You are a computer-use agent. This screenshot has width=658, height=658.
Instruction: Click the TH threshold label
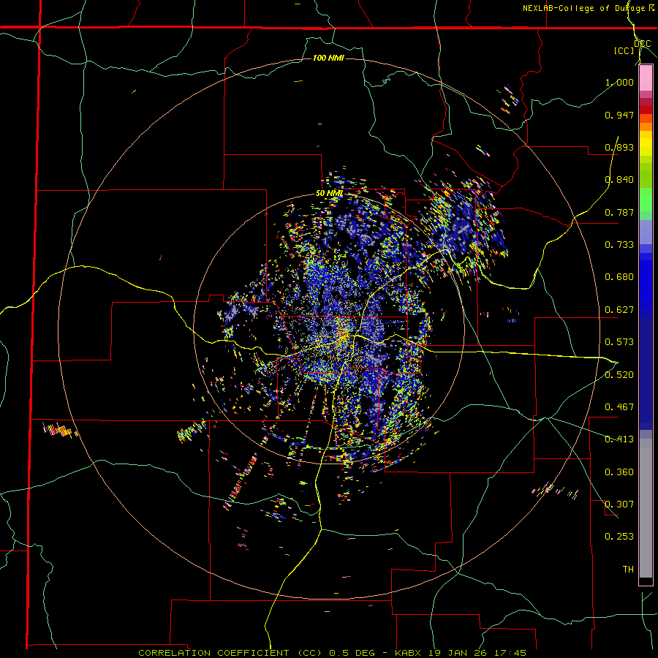tap(628, 570)
